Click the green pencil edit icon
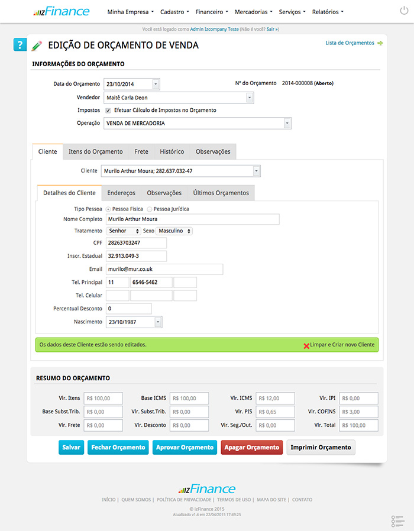The height and width of the screenshot is (531, 414). tap(37, 46)
